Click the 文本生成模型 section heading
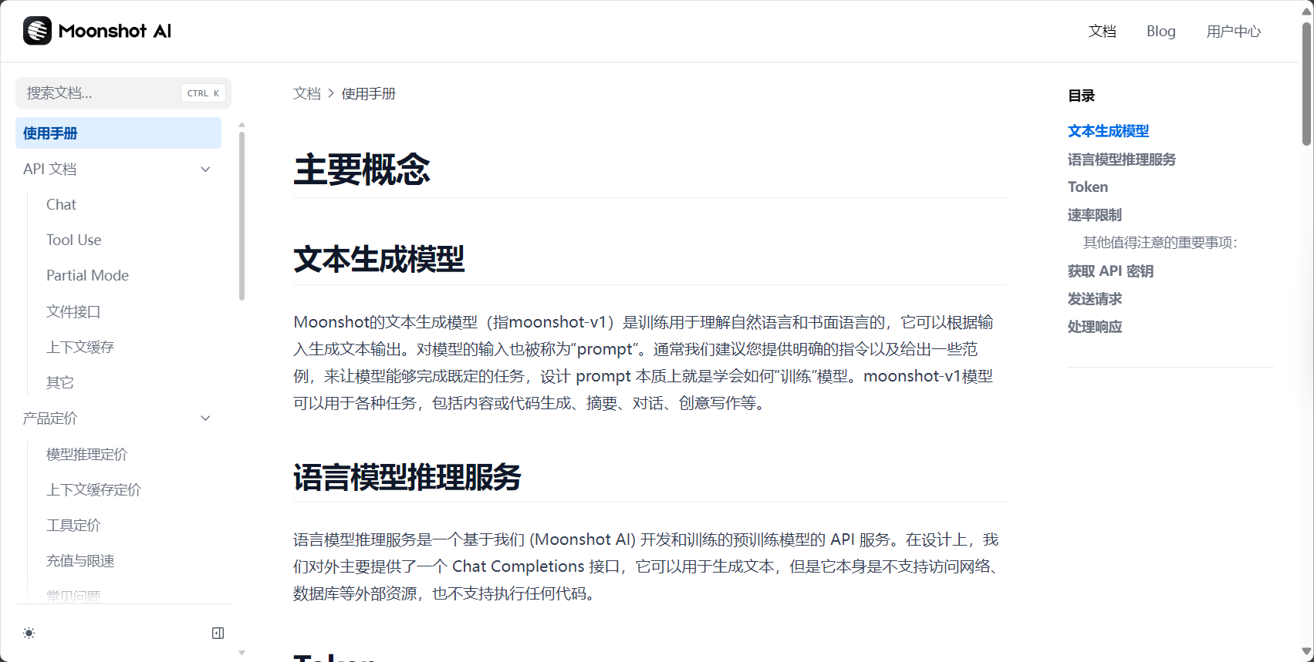1314x662 pixels. point(379,259)
